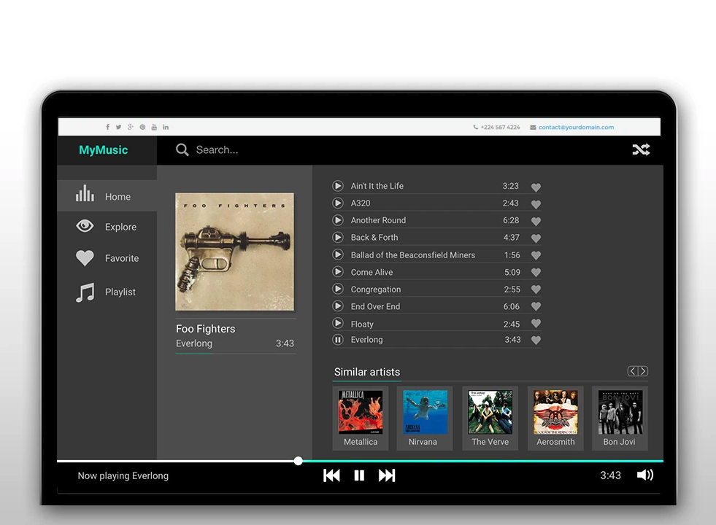
Task: Toggle the heart for Back & Forth
Action: click(536, 238)
